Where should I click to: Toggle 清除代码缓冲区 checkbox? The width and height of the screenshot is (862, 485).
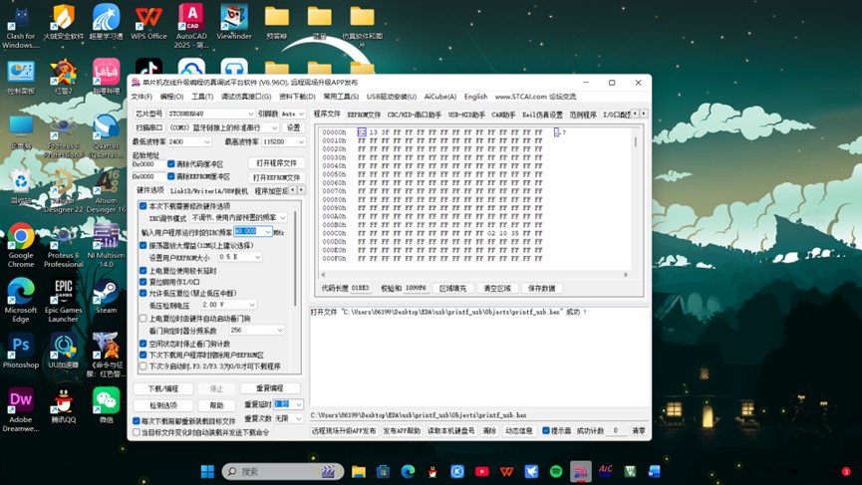(171, 163)
